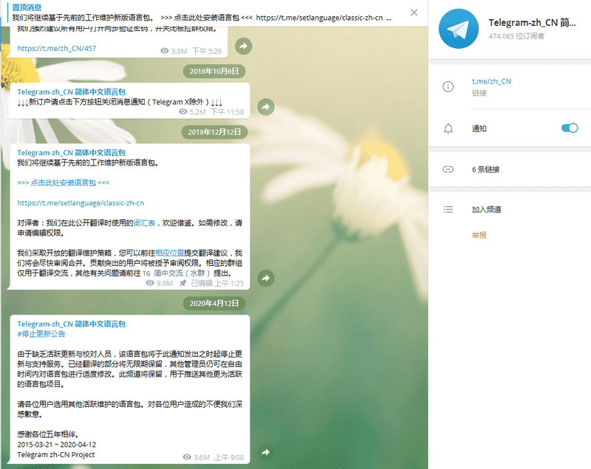Viewport: 591px width, 469px height.
Task: Open the https://t.me/zh_CN/457 link
Action: point(57,48)
